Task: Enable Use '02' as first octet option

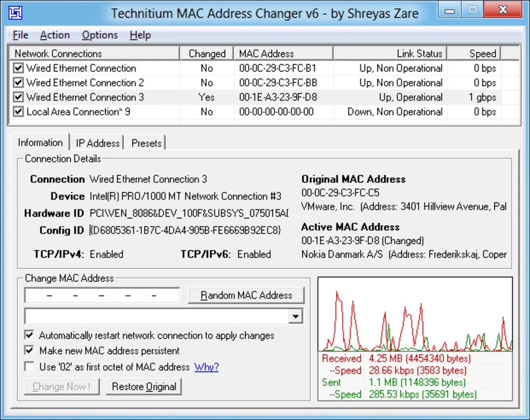Action: [29, 367]
